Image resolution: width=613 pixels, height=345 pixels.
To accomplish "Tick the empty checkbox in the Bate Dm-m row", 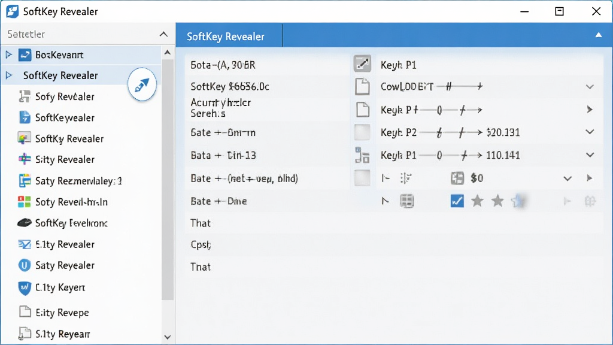I will [x=362, y=132].
